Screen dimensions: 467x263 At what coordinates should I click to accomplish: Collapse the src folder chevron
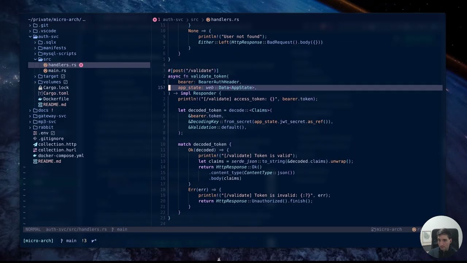(x=35, y=59)
